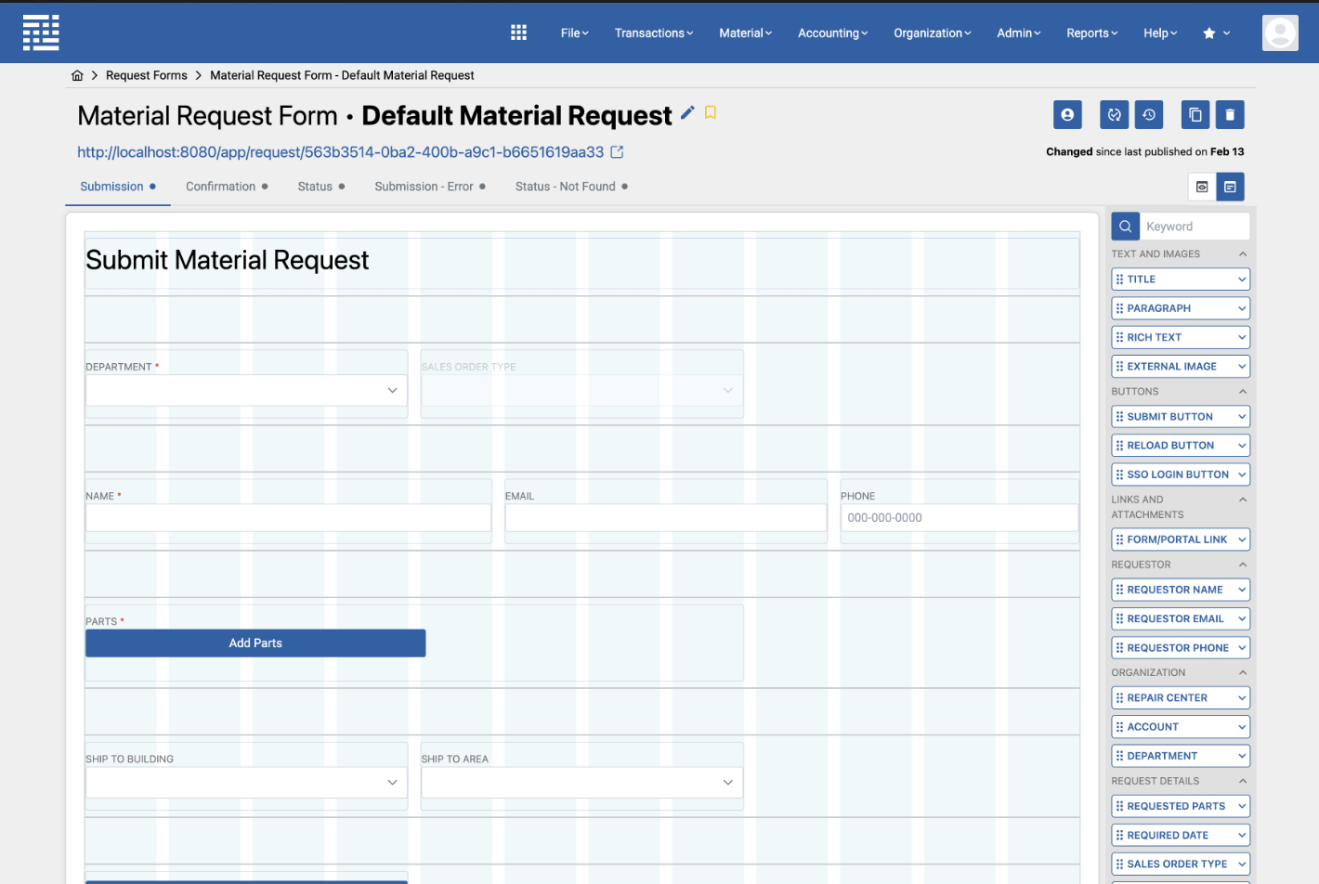Switch to the Confirmation tab

[x=221, y=186]
